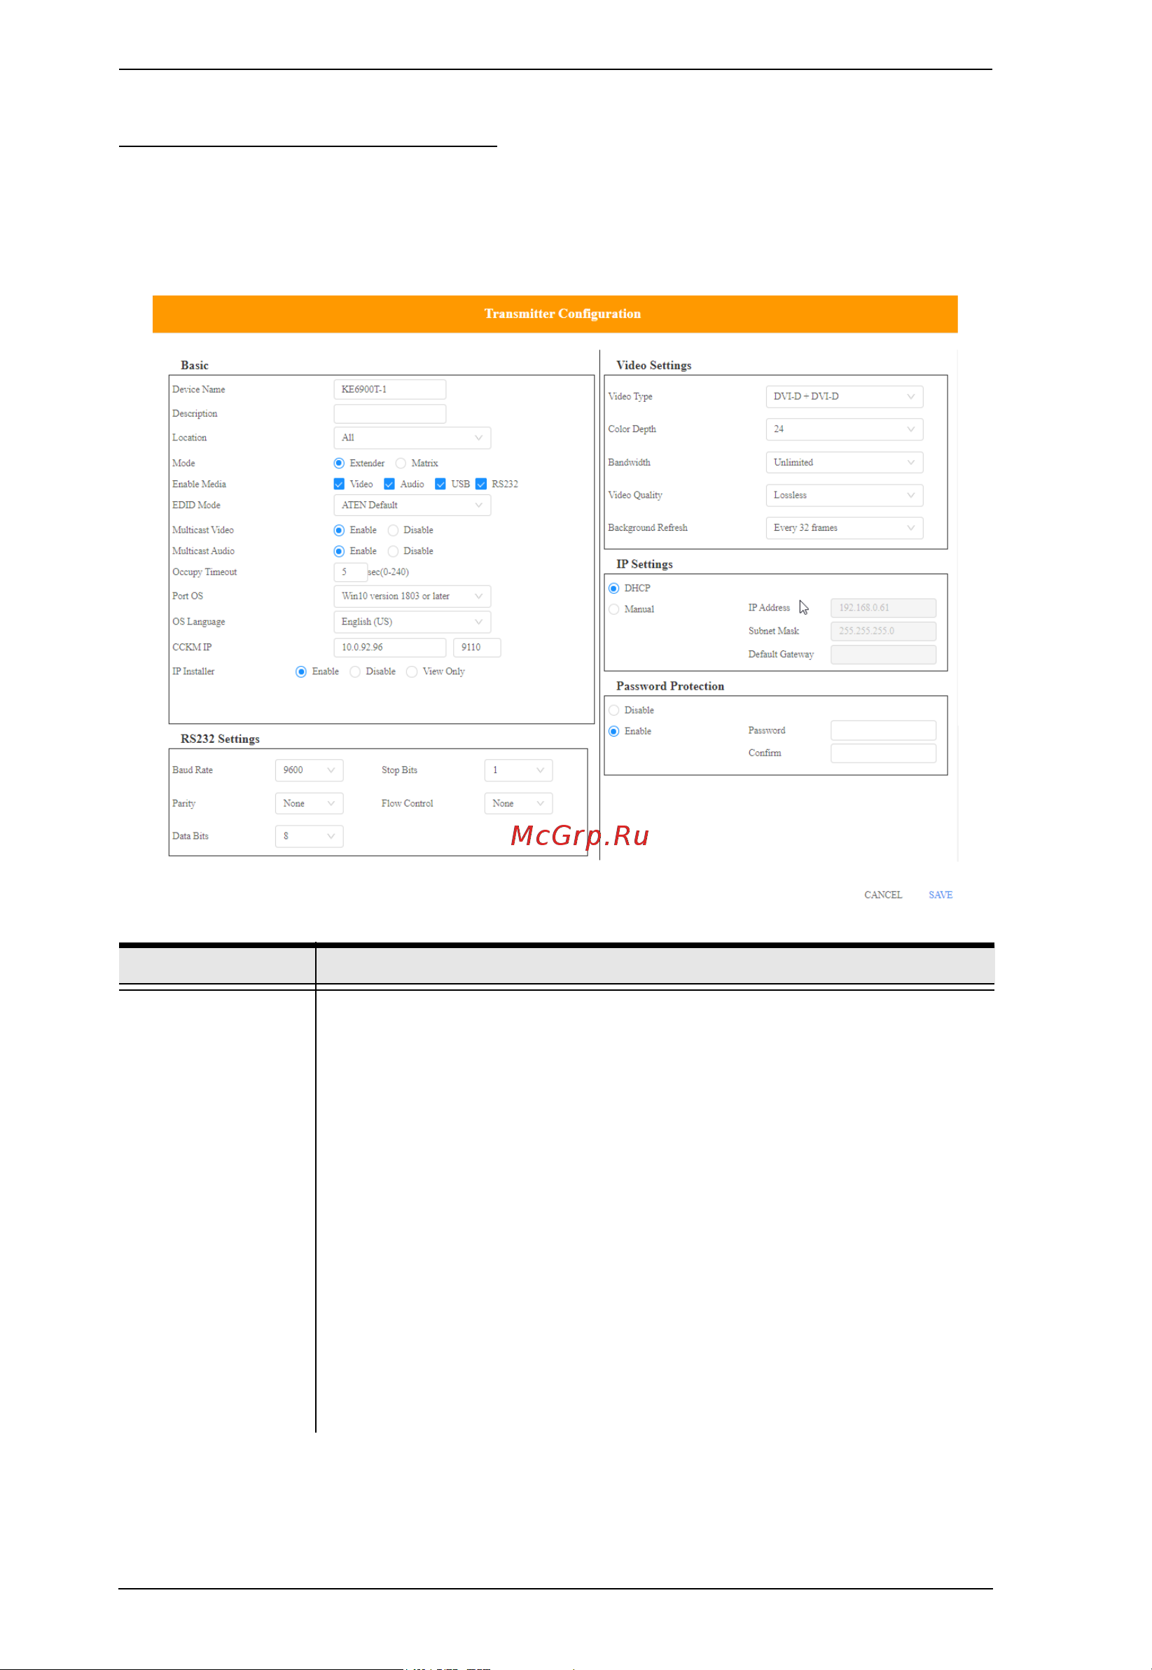Uncheck the USB media checkbox

440,485
